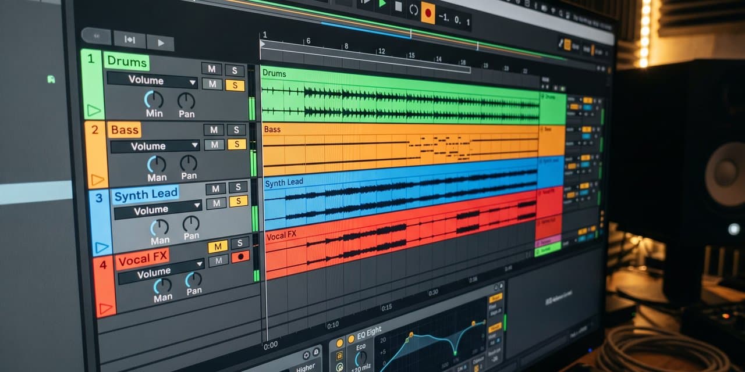The image size is (745, 372).
Task: Click the Min knob on the Drums track
Action: click(154, 99)
